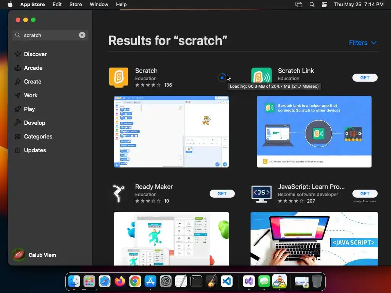Click the JavaScript rating count 207

pyautogui.click(x=311, y=201)
